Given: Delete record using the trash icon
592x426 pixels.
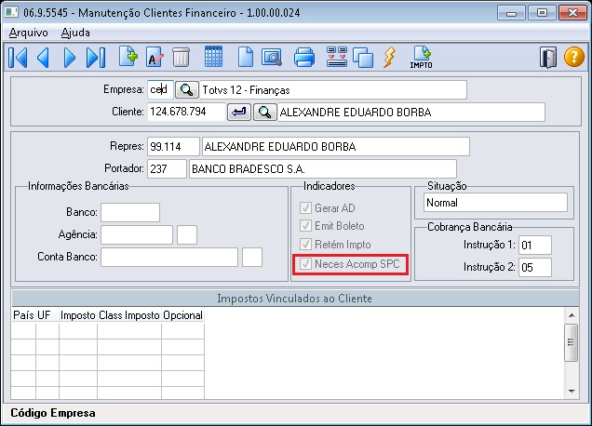Looking at the screenshot, I should pyautogui.click(x=181, y=58).
